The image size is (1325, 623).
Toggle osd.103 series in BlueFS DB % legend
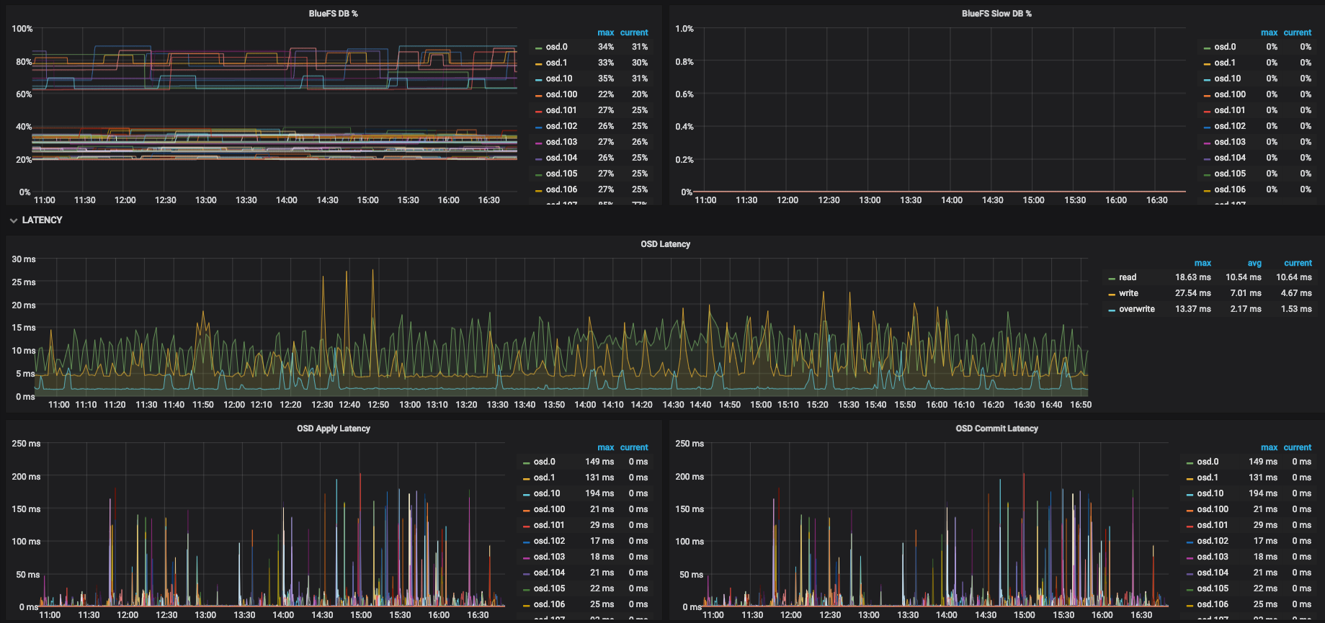click(x=561, y=142)
